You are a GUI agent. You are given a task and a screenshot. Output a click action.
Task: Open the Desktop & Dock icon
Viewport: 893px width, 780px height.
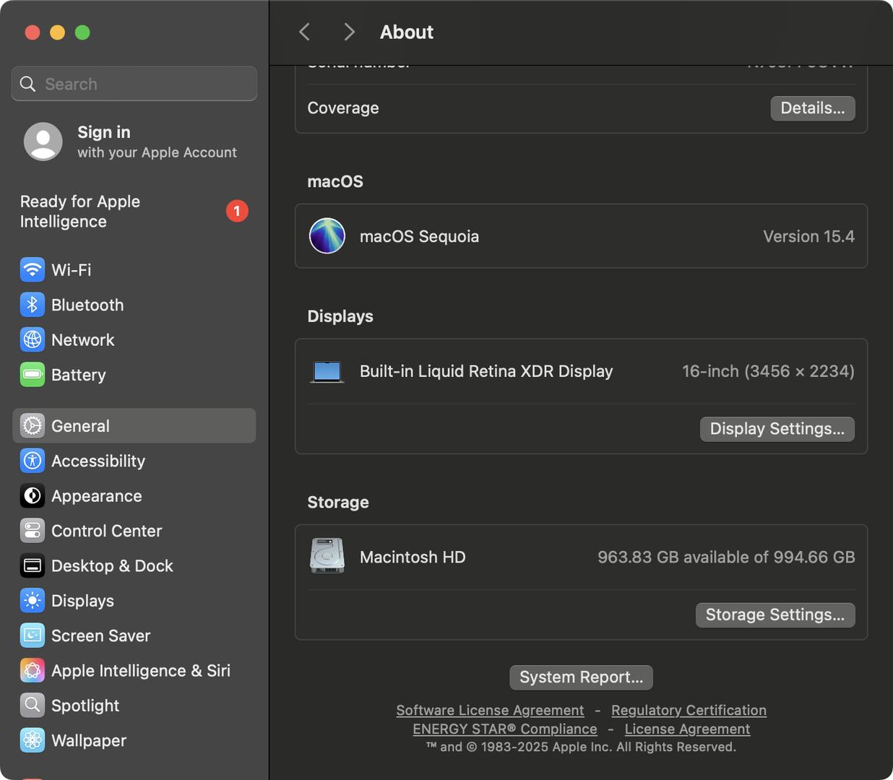pyautogui.click(x=33, y=565)
